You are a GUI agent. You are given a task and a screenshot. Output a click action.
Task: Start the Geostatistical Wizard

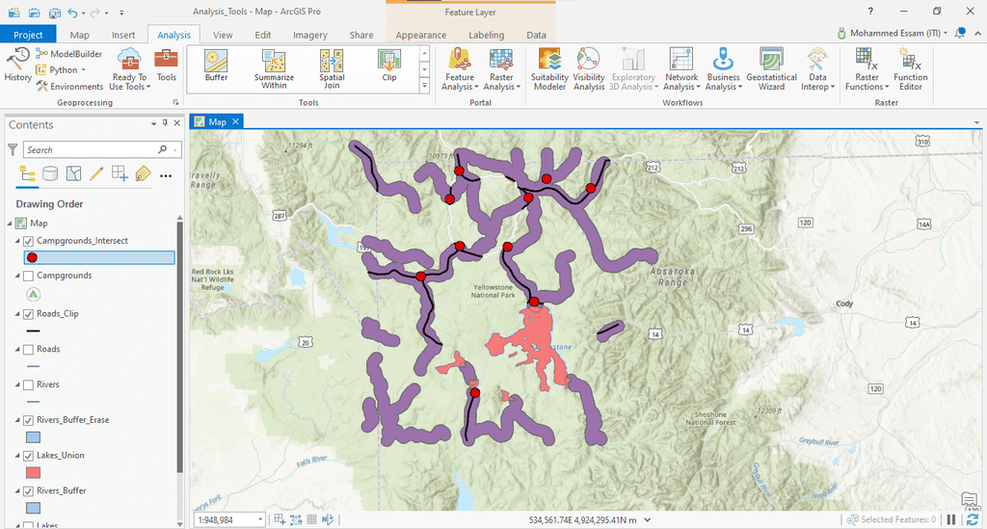771,69
